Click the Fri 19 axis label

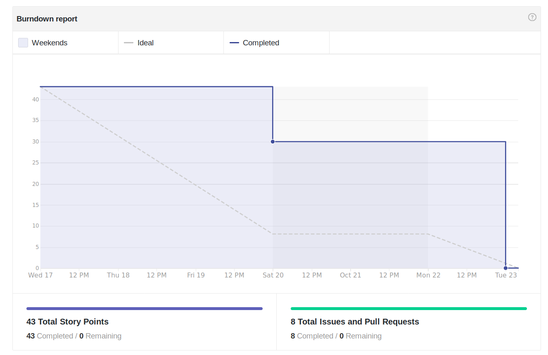(x=196, y=275)
